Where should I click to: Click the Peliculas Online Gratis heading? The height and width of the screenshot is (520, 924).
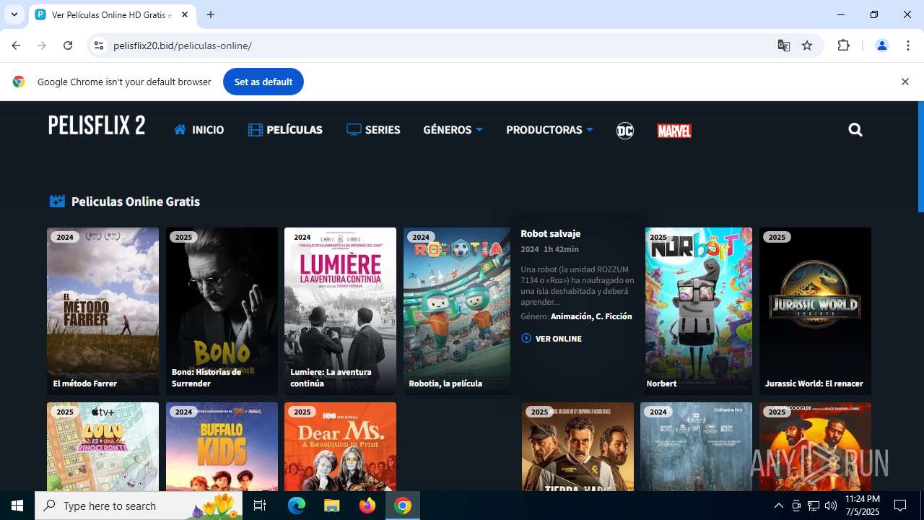(135, 201)
